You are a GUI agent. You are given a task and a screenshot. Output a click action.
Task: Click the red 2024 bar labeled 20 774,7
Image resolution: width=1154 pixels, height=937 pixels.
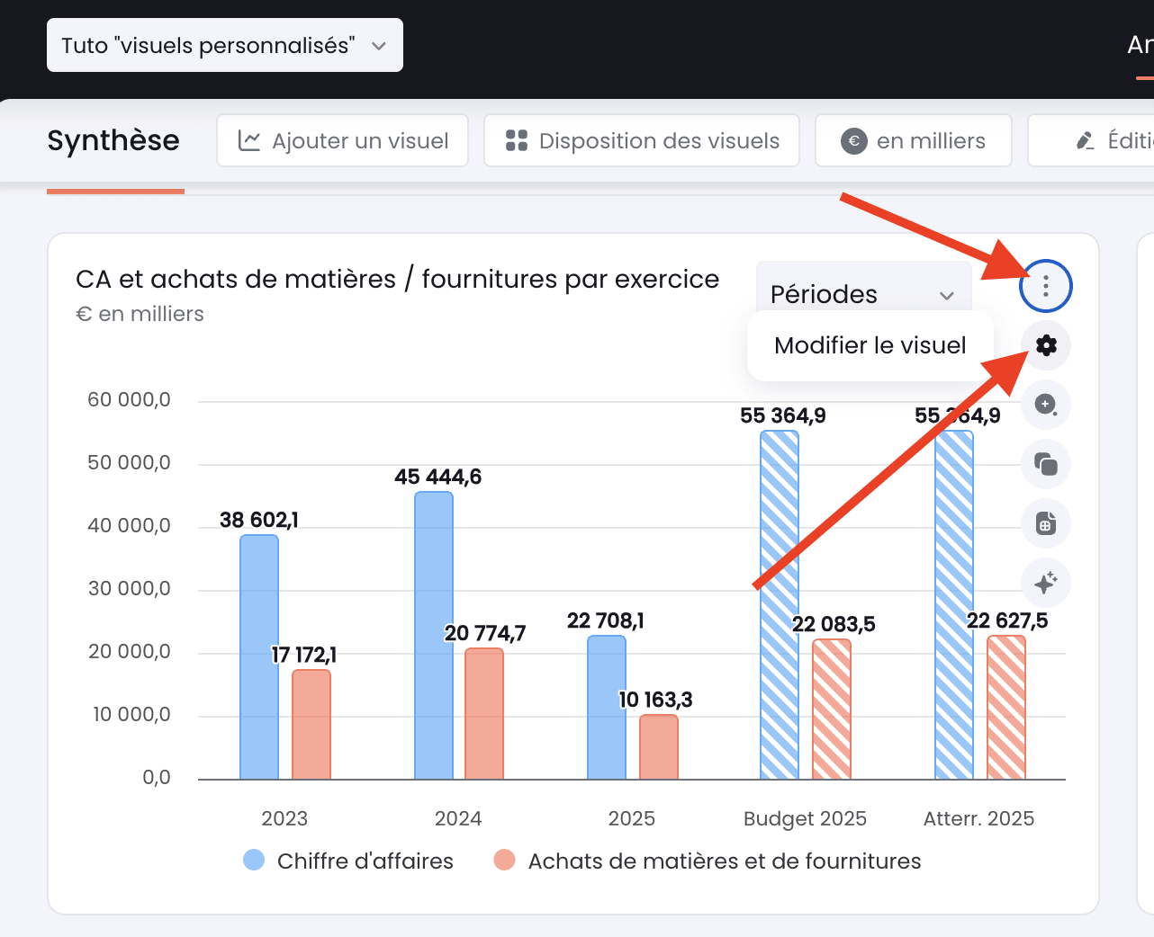point(484,714)
